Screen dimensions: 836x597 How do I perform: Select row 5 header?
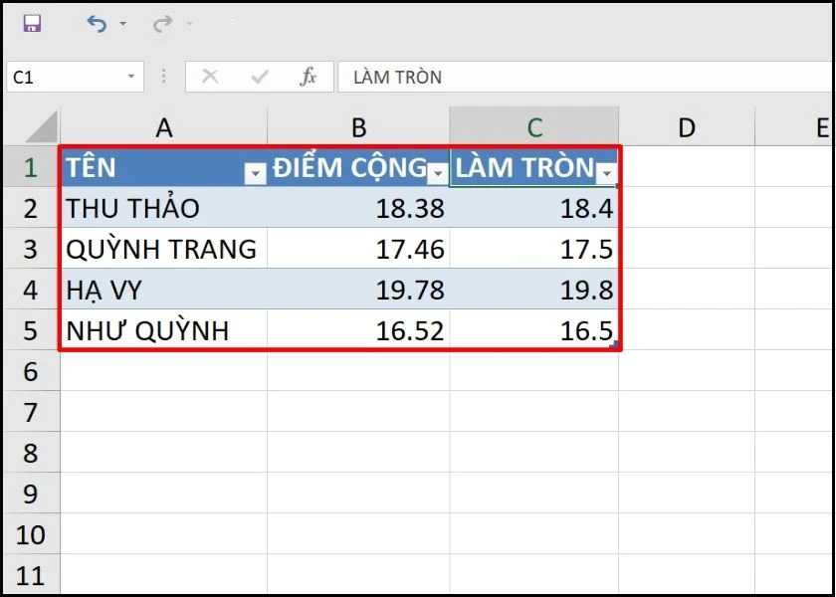point(31,330)
